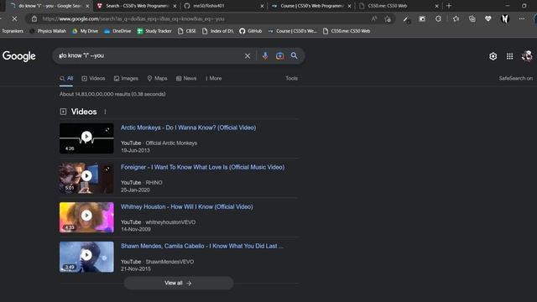The width and height of the screenshot is (537, 302).
Task: Open the Physics Wallah bookmark
Action: click(x=48, y=31)
